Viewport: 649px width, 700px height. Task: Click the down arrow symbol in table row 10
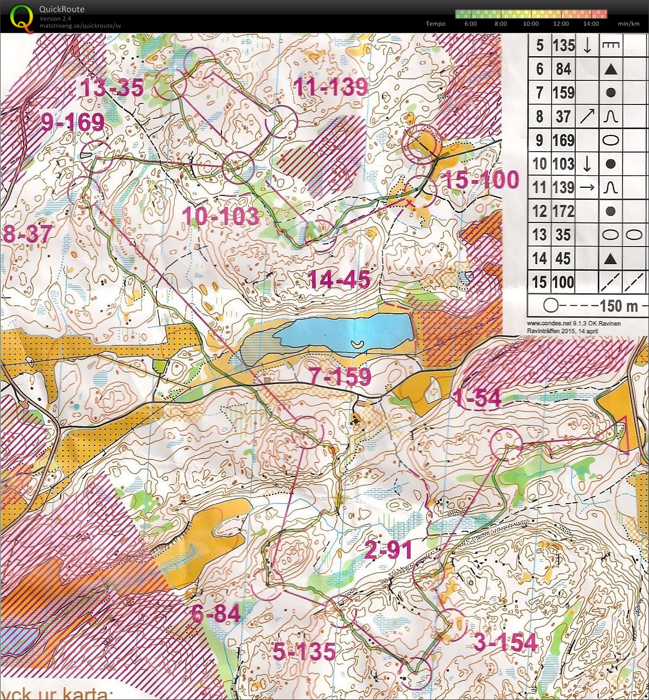(x=587, y=164)
